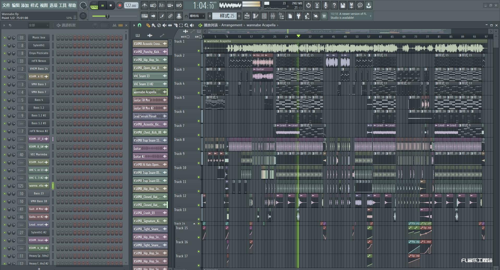Image resolution: width=500 pixels, height=270 pixels.
Task: Open the undo history icon
Action: [x=308, y=5]
